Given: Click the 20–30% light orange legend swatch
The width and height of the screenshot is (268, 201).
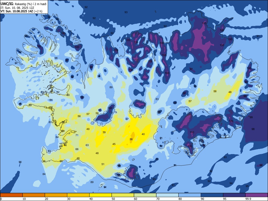Looking at the screenshot, I should pyautogui.click(x=56, y=195).
